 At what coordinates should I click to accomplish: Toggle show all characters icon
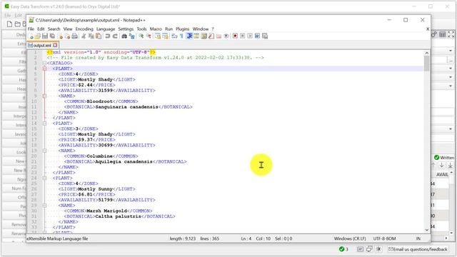point(181,36)
